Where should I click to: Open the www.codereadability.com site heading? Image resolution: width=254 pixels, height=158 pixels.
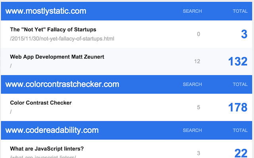[52, 130]
